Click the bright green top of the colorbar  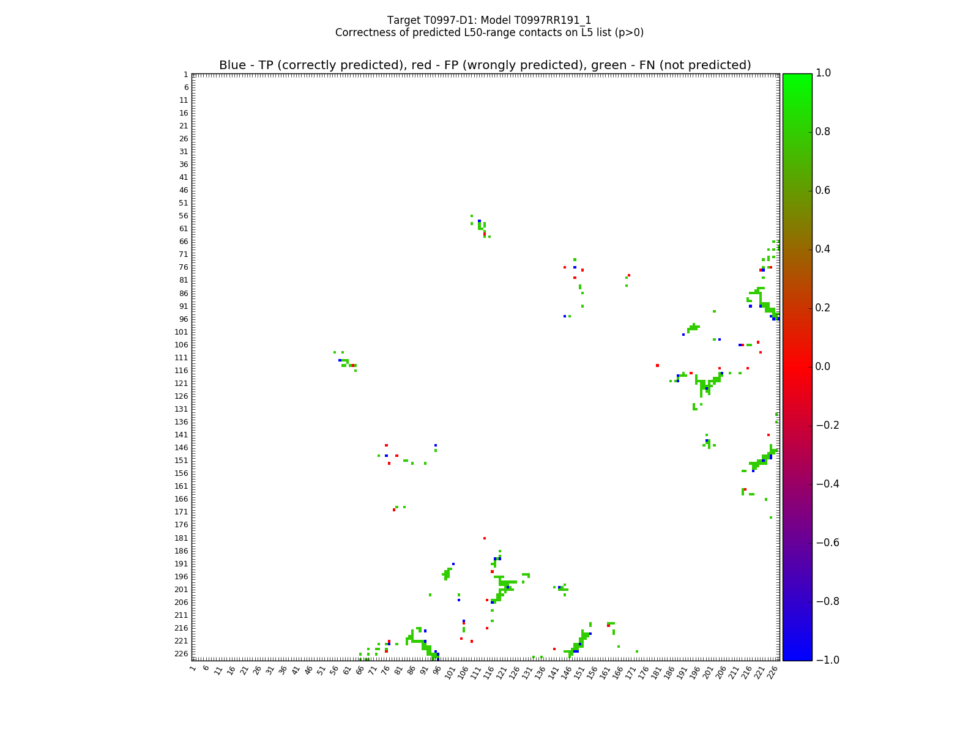click(797, 78)
